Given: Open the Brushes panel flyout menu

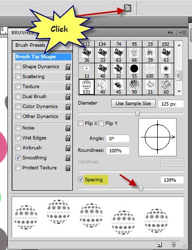Looking at the screenshot, I should pos(183,33).
